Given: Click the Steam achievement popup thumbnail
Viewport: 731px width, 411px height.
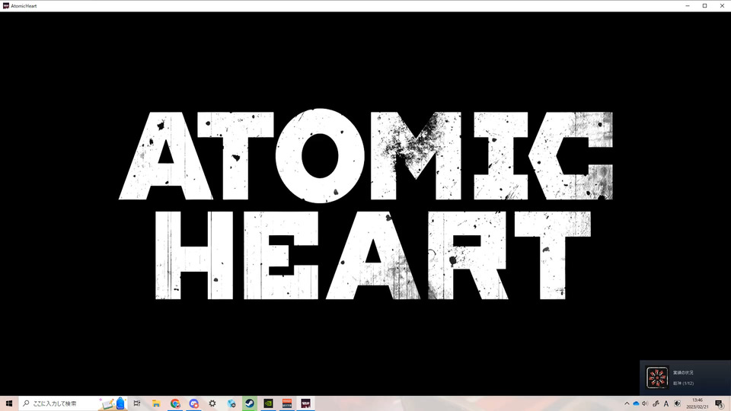Looking at the screenshot, I should pyautogui.click(x=657, y=377).
